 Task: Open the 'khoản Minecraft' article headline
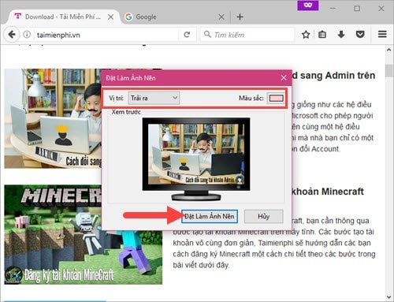pos(328,192)
